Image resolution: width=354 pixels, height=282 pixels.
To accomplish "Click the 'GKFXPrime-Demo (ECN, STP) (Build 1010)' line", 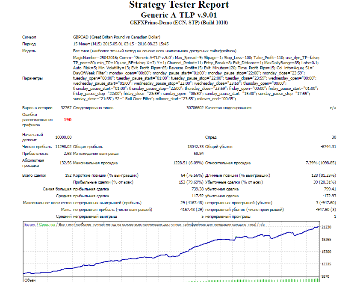I will click(x=179, y=23).
